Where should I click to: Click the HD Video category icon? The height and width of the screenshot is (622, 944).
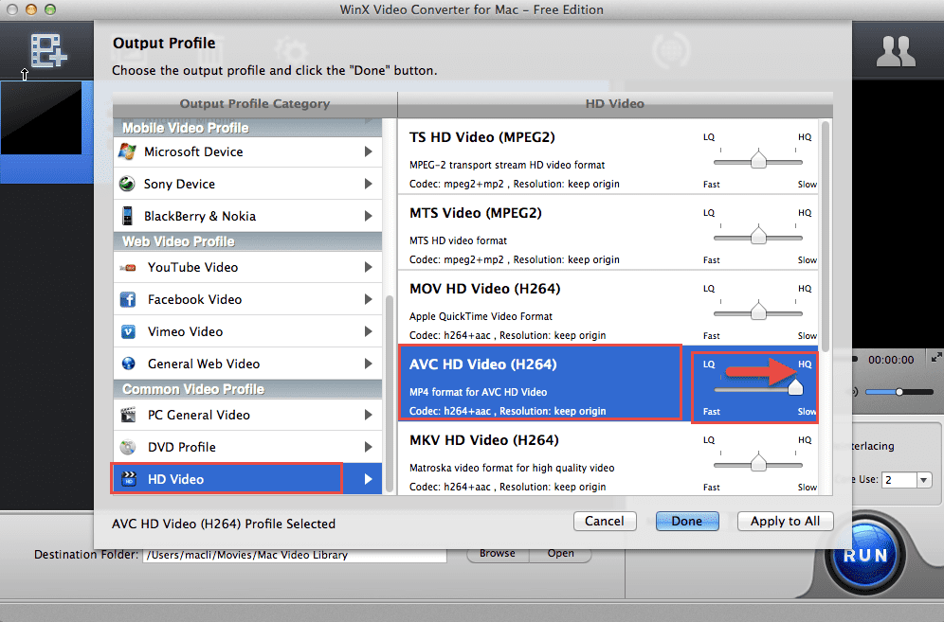[x=129, y=479]
